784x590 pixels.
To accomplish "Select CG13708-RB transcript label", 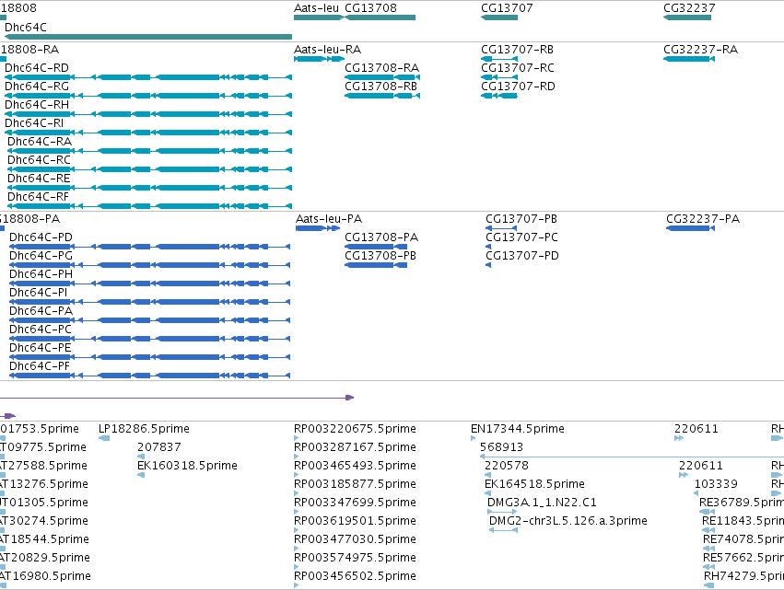I will (380, 86).
